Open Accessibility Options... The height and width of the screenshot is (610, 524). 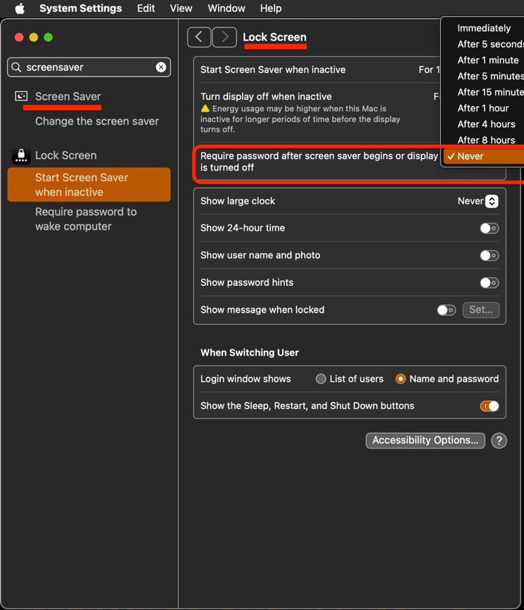425,441
